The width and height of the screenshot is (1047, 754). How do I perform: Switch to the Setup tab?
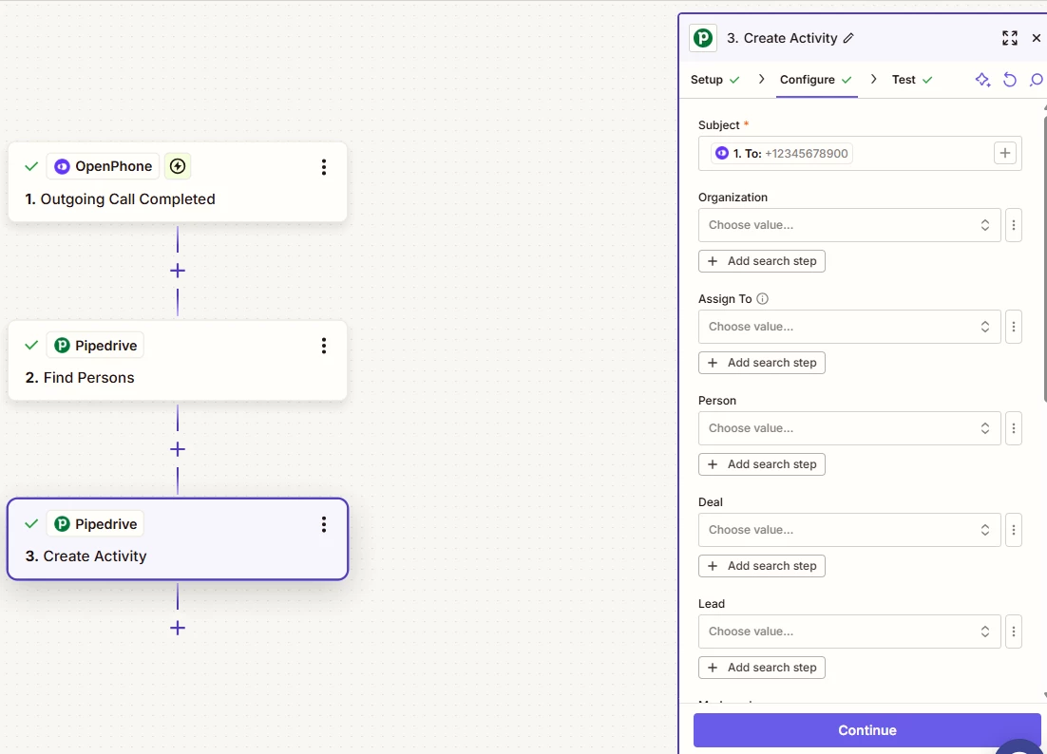715,80
